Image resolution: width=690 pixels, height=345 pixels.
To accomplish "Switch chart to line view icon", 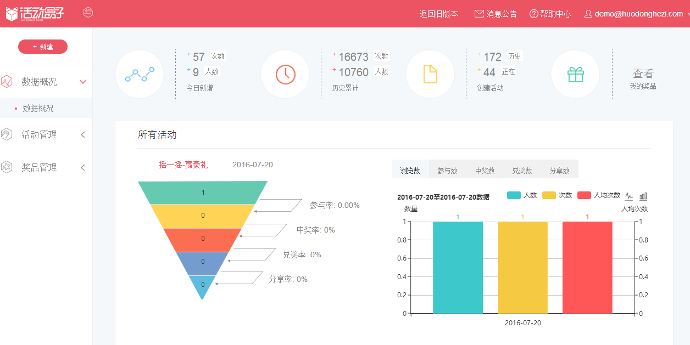I will (x=629, y=196).
